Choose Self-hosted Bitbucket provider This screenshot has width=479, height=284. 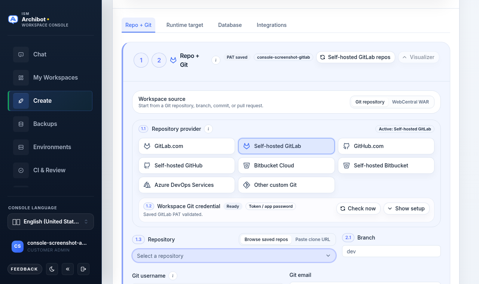[x=386, y=166]
